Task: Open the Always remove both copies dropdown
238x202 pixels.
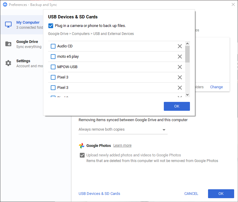Action: (x=164, y=129)
